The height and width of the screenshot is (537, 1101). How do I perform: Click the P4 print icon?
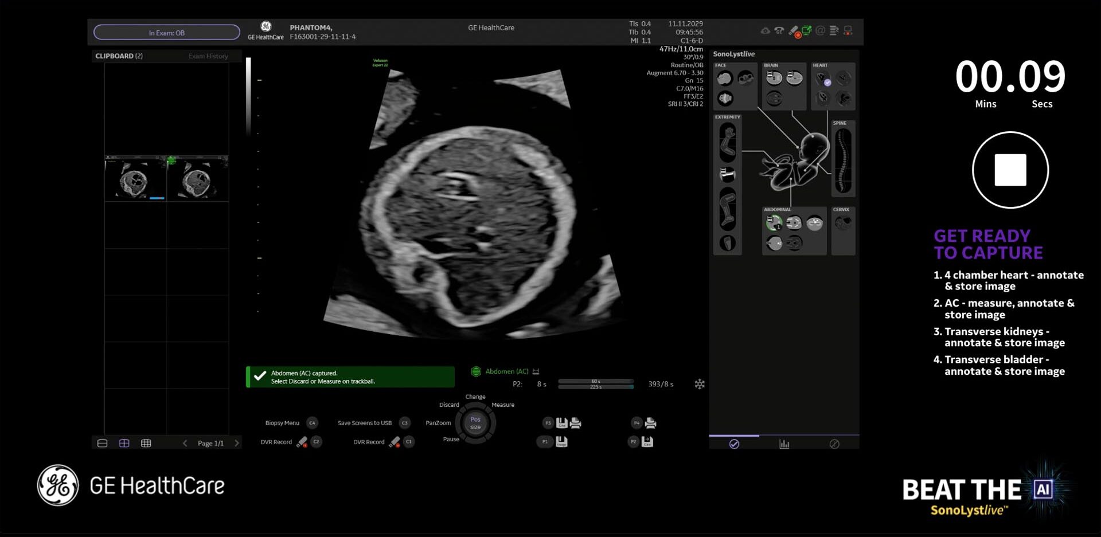[x=650, y=423]
